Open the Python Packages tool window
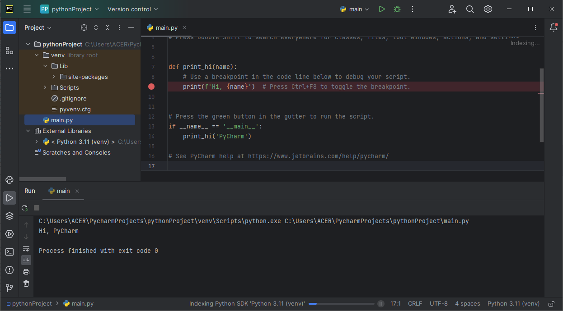This screenshot has height=311, width=563. [9, 216]
